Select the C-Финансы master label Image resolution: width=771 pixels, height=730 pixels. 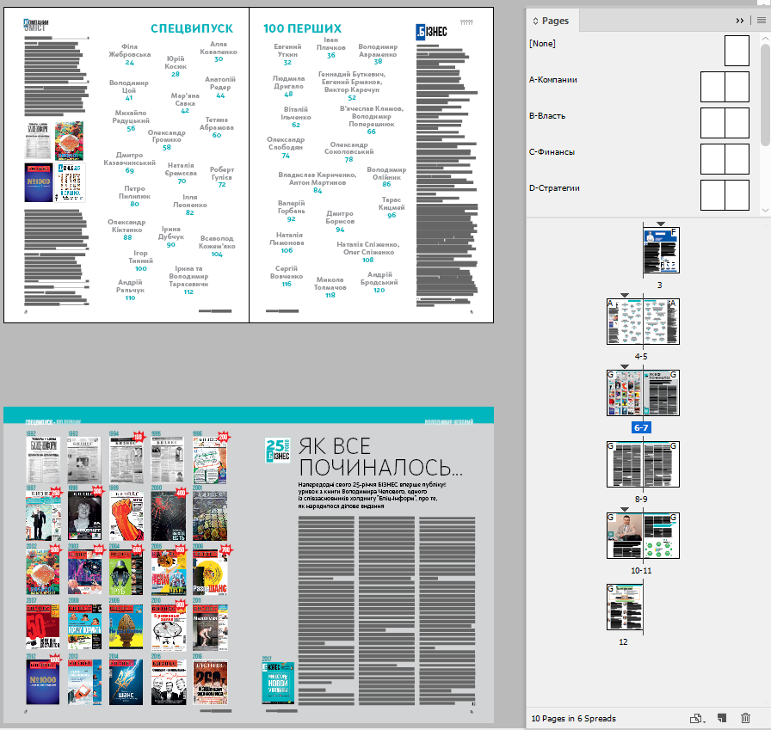pyautogui.click(x=552, y=152)
